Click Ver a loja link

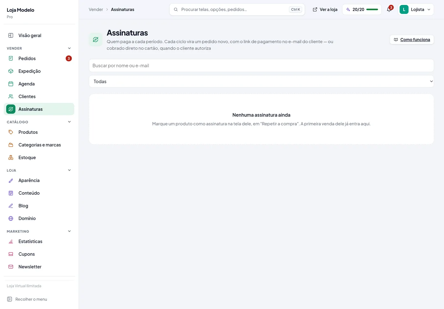(325, 10)
